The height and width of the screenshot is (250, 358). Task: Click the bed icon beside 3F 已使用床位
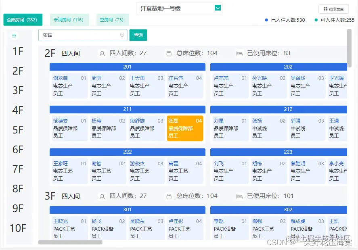(239, 196)
